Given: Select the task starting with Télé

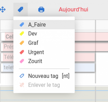Looking at the screenshot, I should pos(7,57).
